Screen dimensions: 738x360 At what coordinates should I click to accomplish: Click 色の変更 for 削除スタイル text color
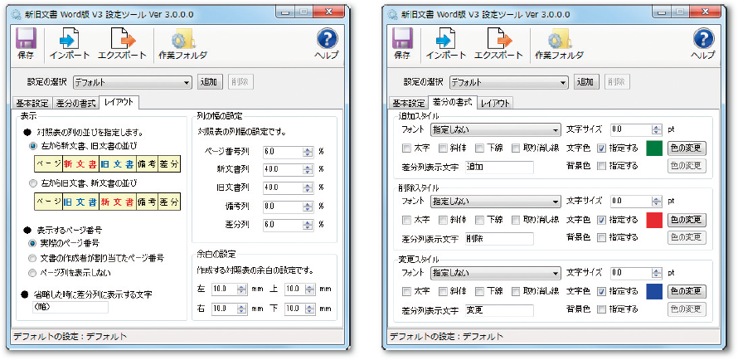pos(687,221)
